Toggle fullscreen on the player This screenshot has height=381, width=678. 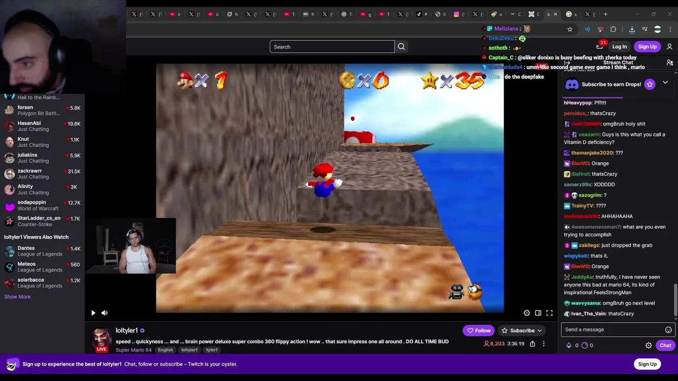point(549,313)
